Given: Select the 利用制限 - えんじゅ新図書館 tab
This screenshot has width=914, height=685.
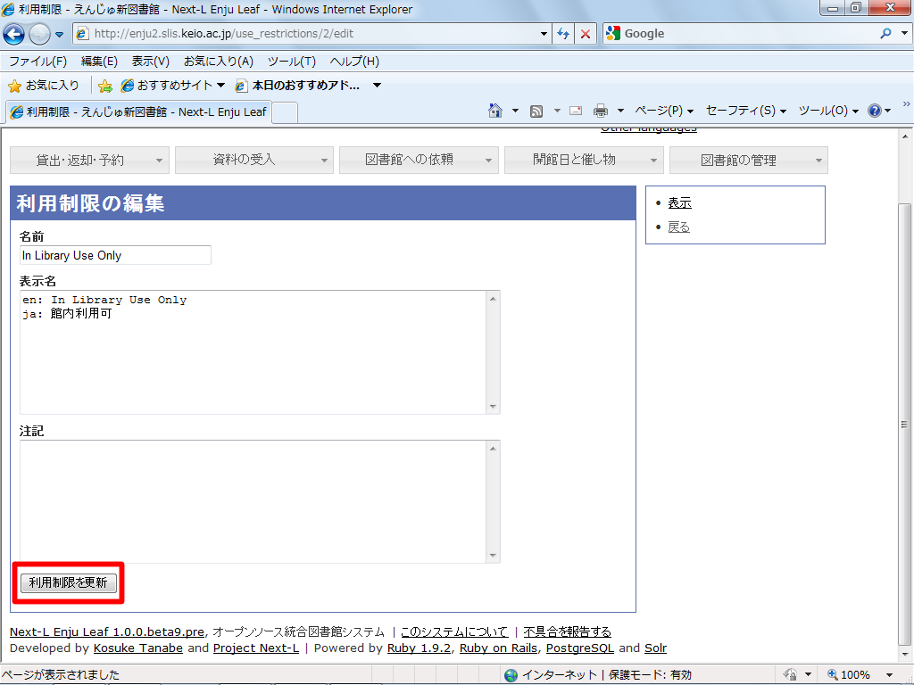Looking at the screenshot, I should [x=138, y=111].
